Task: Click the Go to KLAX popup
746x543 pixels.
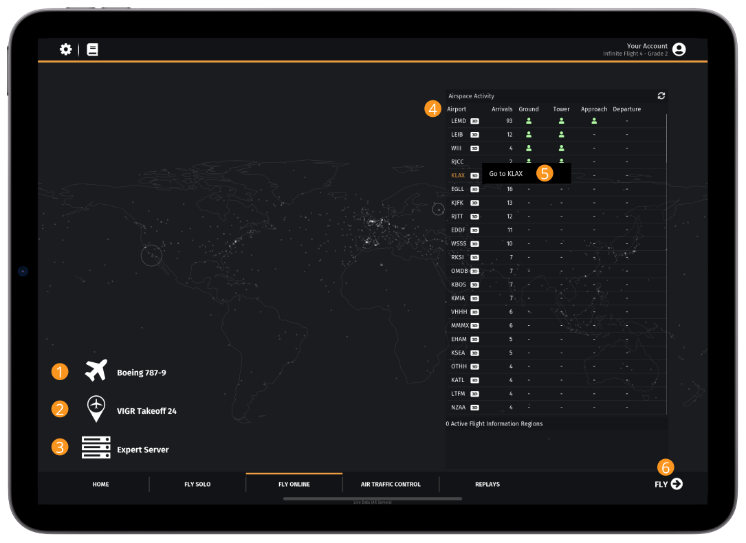Action: point(506,174)
